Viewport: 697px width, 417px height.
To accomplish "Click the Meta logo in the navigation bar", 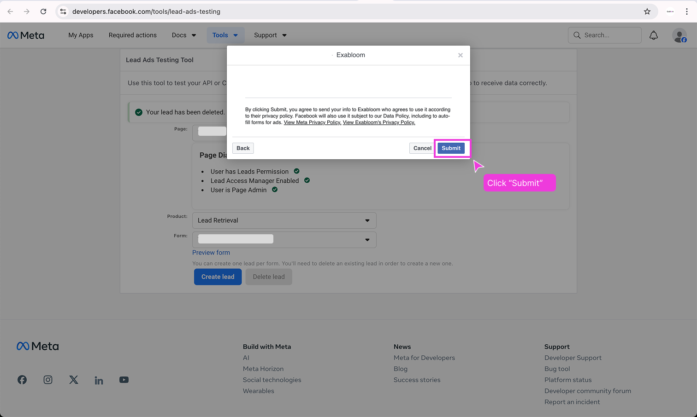I will click(25, 35).
